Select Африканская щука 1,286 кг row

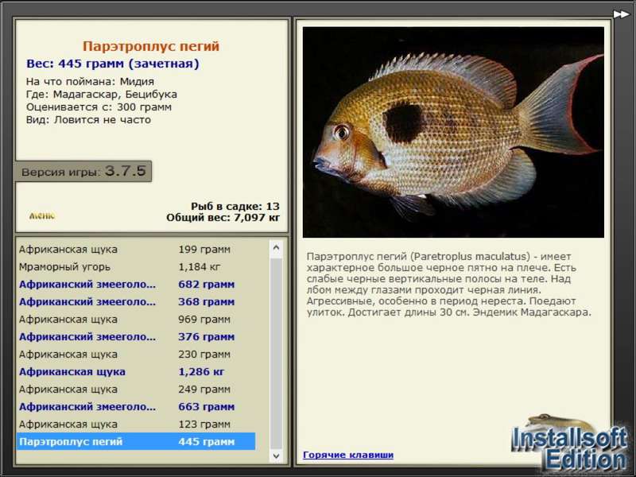(x=136, y=371)
